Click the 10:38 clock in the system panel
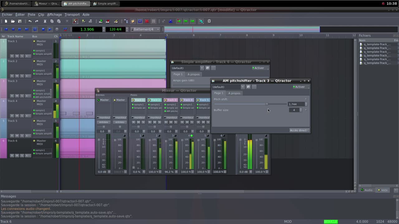This screenshot has height=224, width=399. 392,4
